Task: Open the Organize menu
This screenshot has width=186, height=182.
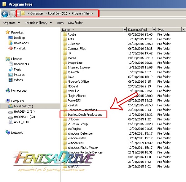Action: (x=11, y=23)
